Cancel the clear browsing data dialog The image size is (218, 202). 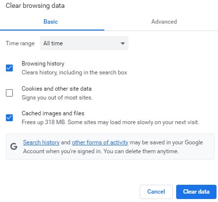156,192
